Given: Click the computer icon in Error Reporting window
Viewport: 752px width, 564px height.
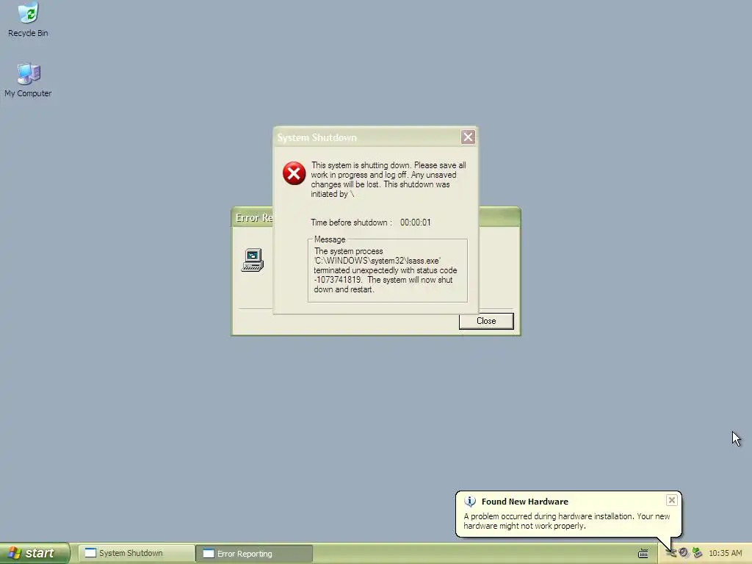Looking at the screenshot, I should point(253,260).
